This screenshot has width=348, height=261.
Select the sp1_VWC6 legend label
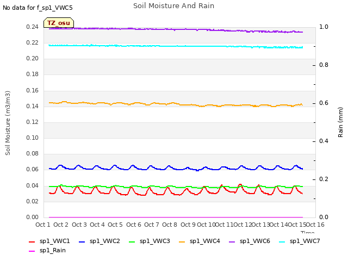click(x=255, y=241)
